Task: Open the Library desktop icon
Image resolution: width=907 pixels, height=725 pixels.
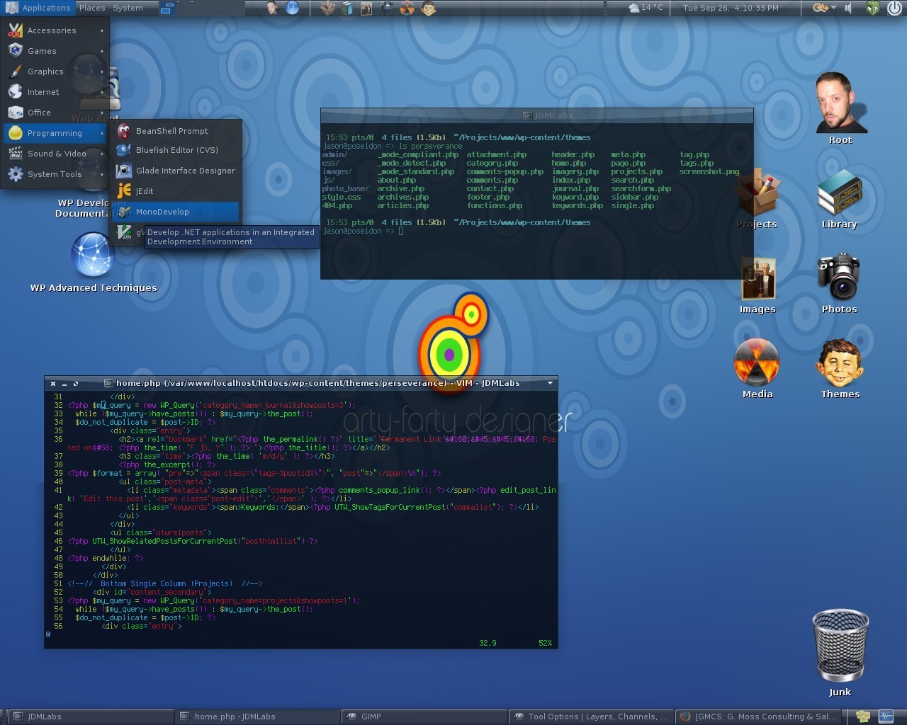Action: [840, 198]
